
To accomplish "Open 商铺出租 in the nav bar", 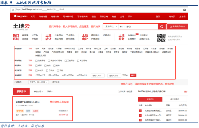I will point(43,16).
